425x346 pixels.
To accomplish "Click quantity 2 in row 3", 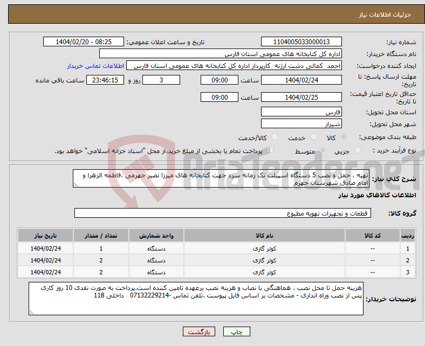I will (x=101, y=272).
